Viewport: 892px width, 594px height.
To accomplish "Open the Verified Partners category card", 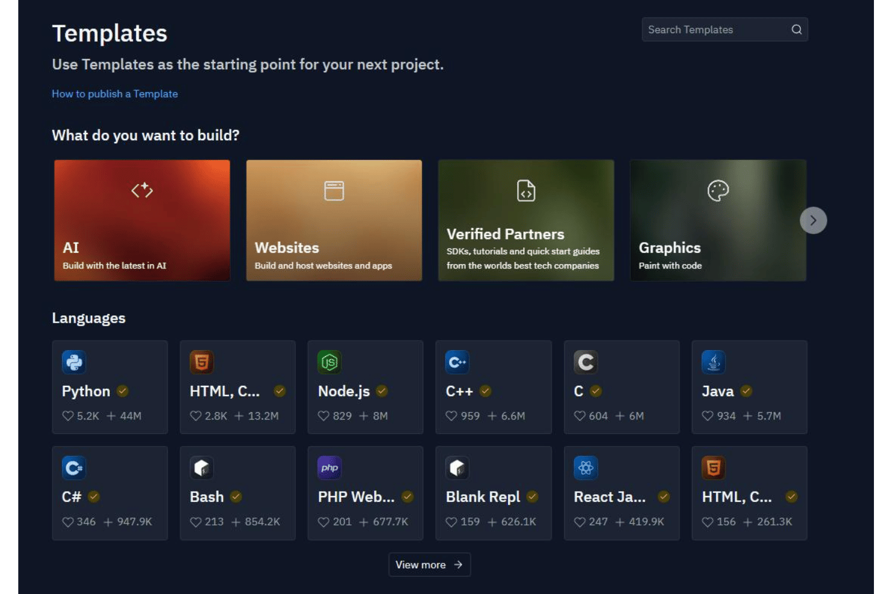I will pyautogui.click(x=526, y=220).
